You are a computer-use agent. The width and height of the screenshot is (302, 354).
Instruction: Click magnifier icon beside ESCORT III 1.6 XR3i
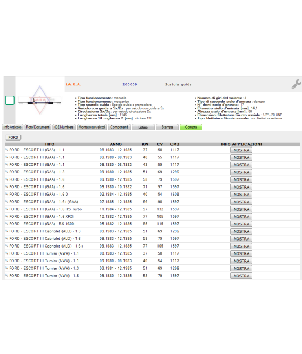[x=7, y=216]
